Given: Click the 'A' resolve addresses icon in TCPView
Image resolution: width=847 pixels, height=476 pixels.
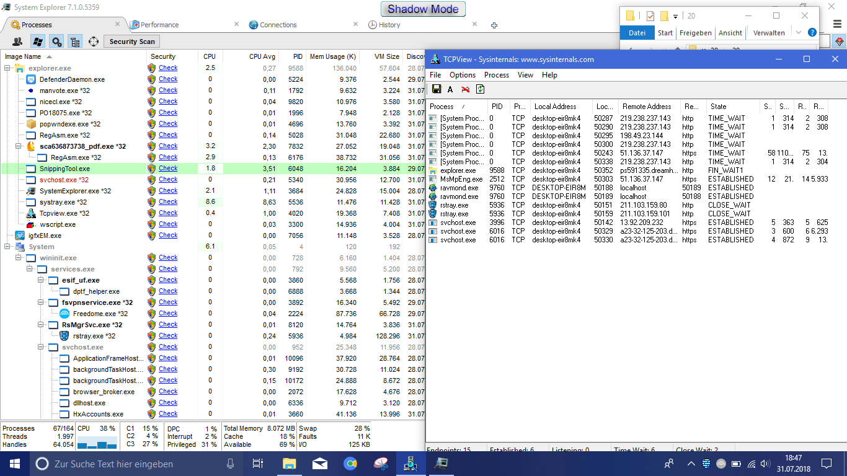Looking at the screenshot, I should point(450,89).
